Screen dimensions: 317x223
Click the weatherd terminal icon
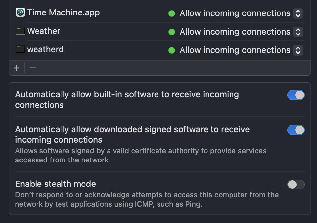pyautogui.click(x=20, y=49)
